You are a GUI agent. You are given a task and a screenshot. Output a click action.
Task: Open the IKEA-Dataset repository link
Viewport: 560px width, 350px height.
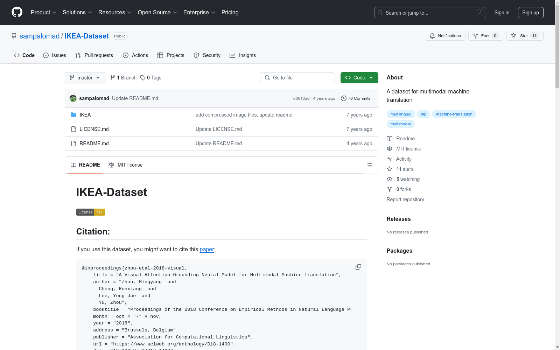[x=86, y=36]
